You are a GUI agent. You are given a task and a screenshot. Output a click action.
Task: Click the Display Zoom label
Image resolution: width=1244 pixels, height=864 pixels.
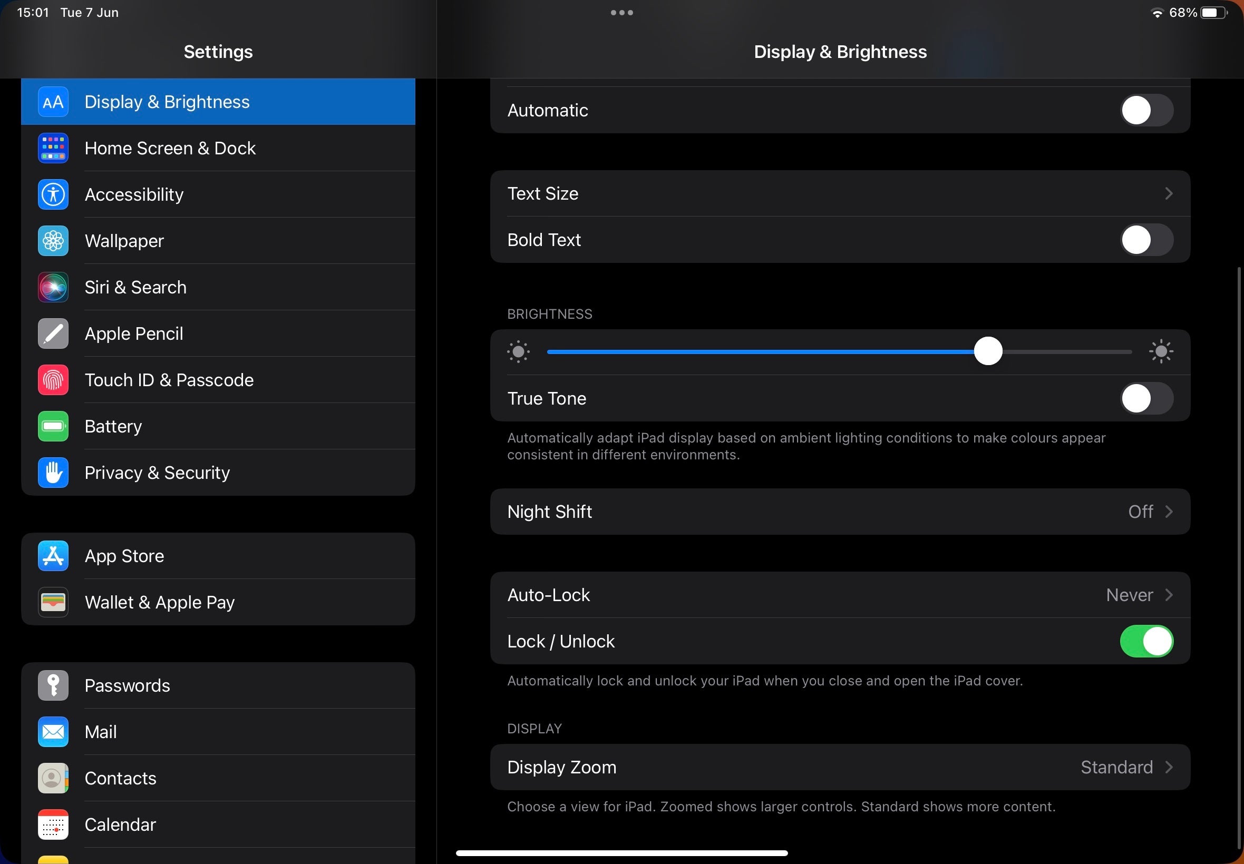pos(562,767)
